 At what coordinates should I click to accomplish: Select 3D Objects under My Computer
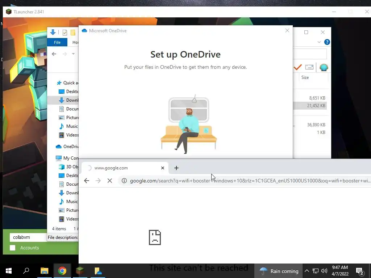tap(68, 167)
